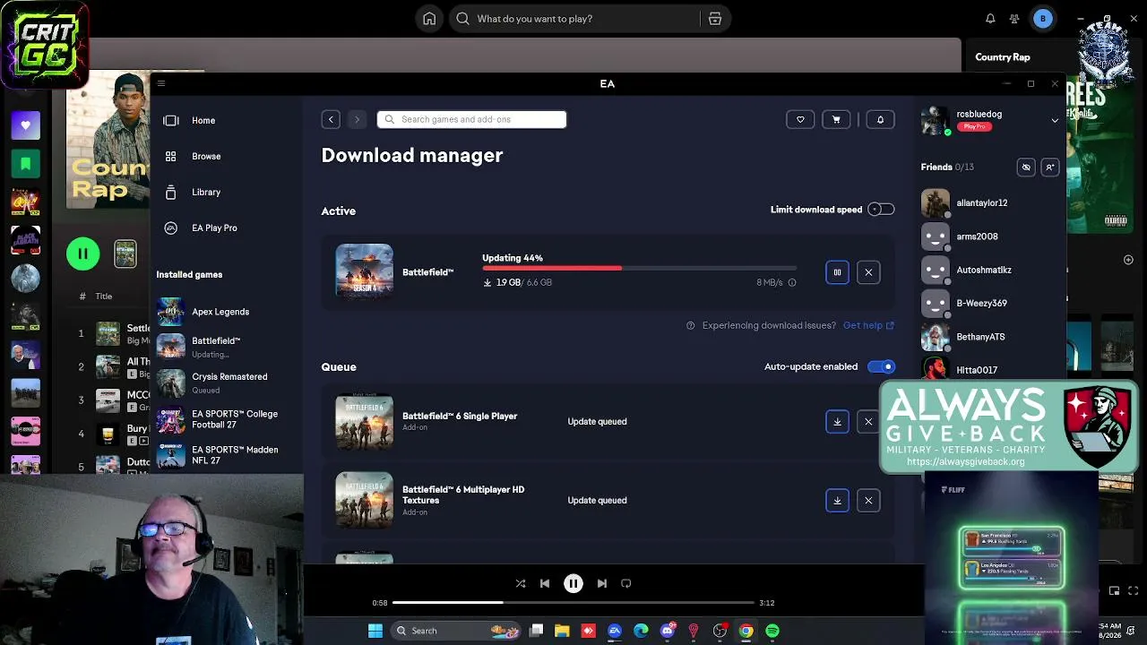
Task: Pause the Battlefield update download
Action: 837,272
